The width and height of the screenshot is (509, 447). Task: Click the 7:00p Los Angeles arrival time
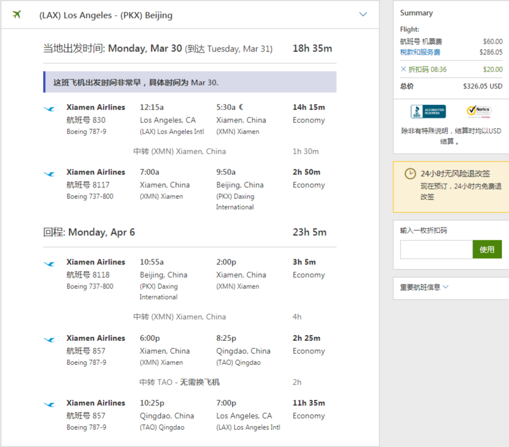(226, 403)
